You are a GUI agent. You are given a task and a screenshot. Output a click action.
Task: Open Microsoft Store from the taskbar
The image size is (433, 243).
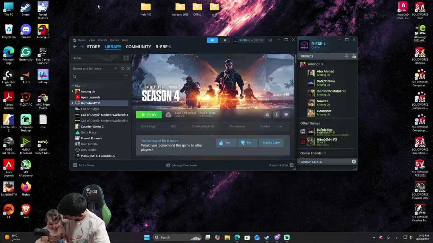[x=247, y=238]
